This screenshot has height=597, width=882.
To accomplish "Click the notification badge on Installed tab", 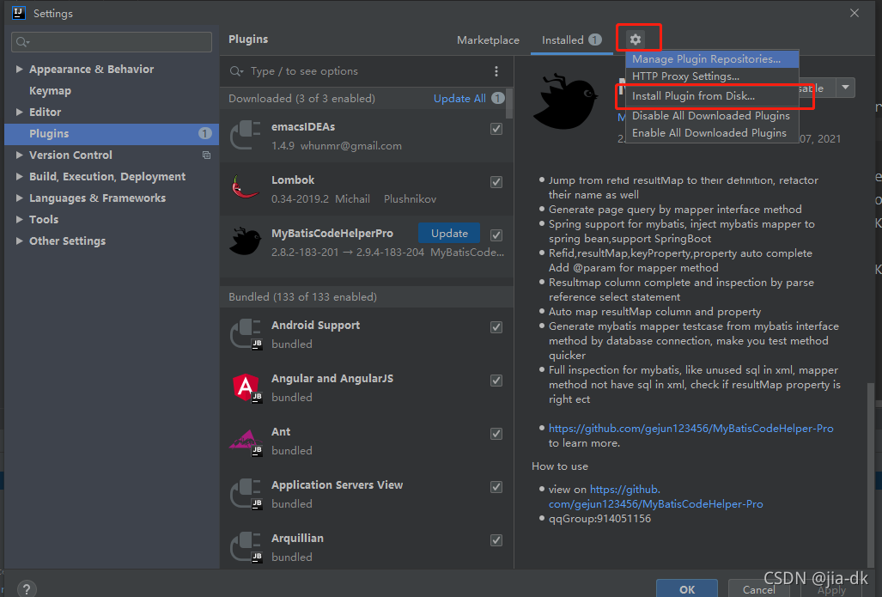I will (595, 40).
